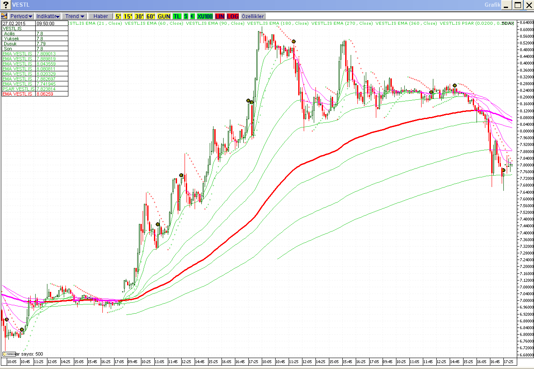Open the Trend dropdown

pos(74,16)
